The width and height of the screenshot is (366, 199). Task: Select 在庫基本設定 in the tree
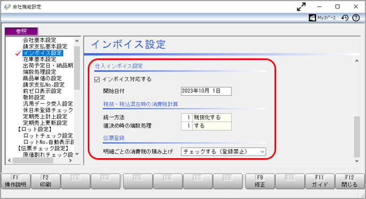pyautogui.click(x=39, y=59)
